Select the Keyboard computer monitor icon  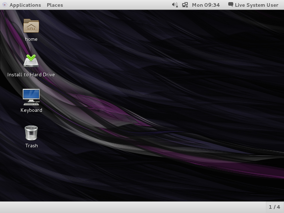[x=31, y=97]
